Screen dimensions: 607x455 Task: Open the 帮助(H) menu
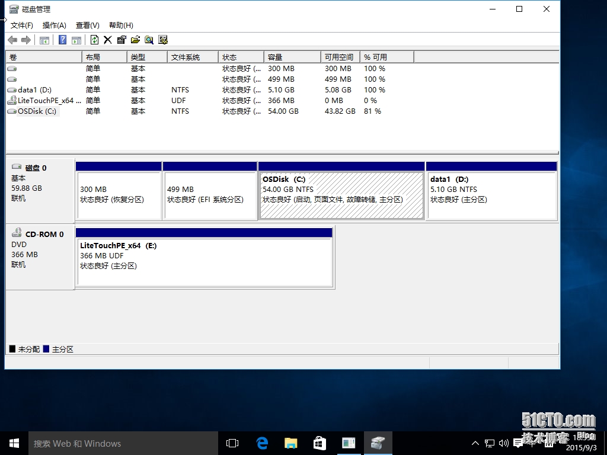(121, 25)
